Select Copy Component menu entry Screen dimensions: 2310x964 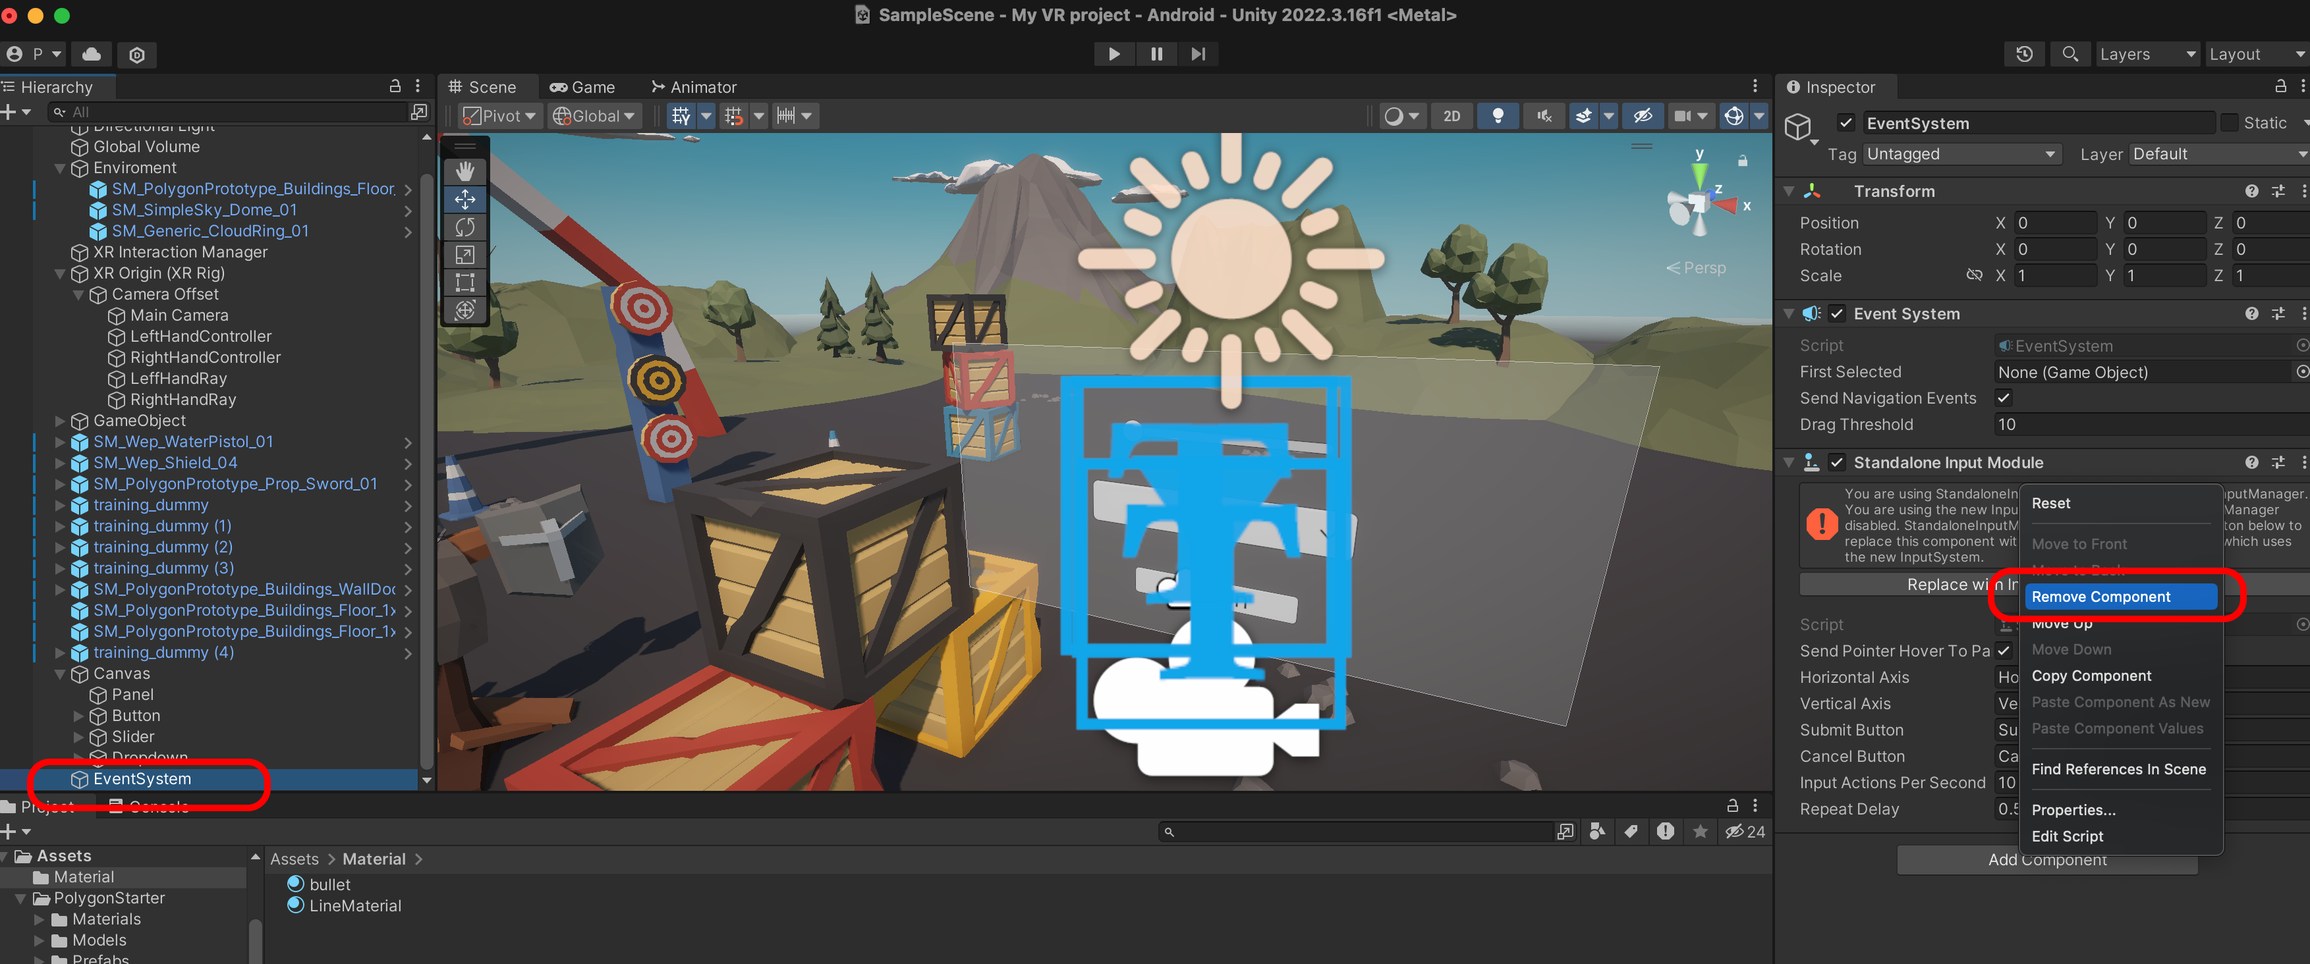(x=2091, y=676)
